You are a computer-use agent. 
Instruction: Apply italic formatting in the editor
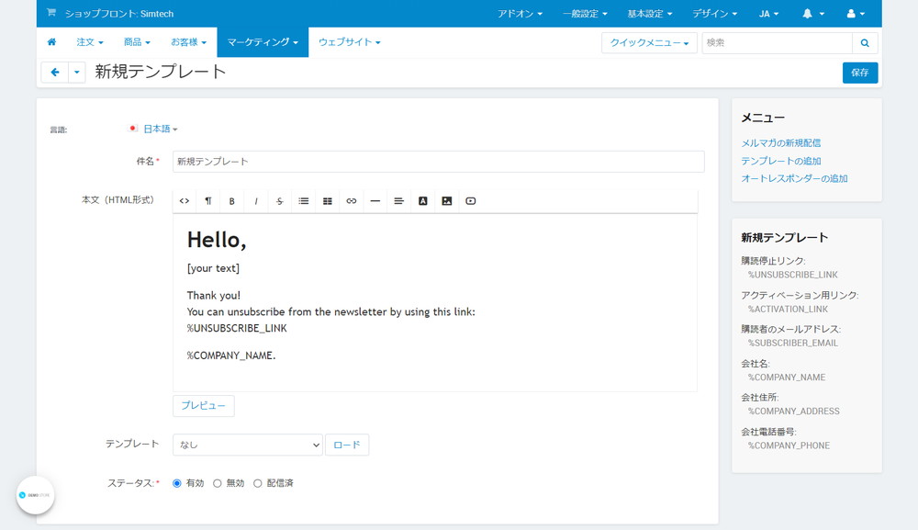256,201
